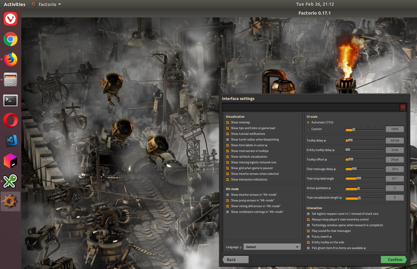417x269 pixels.
Task: Click info icon beside Tooltip delay
Action: click(325, 141)
